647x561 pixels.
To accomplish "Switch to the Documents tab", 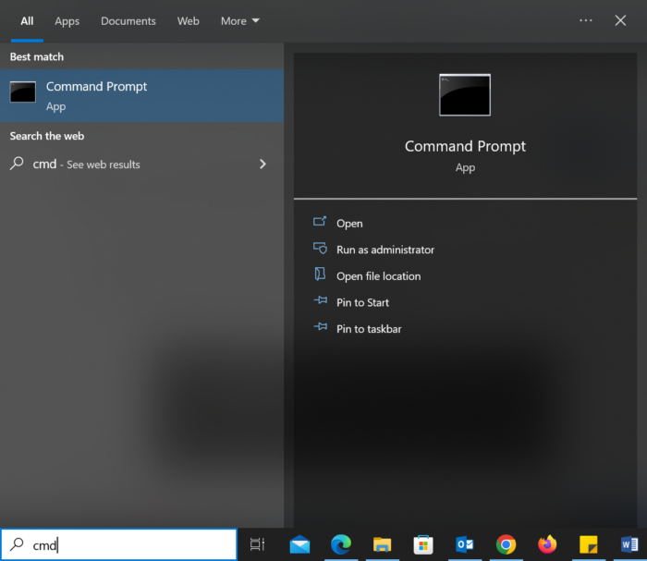I will (128, 20).
